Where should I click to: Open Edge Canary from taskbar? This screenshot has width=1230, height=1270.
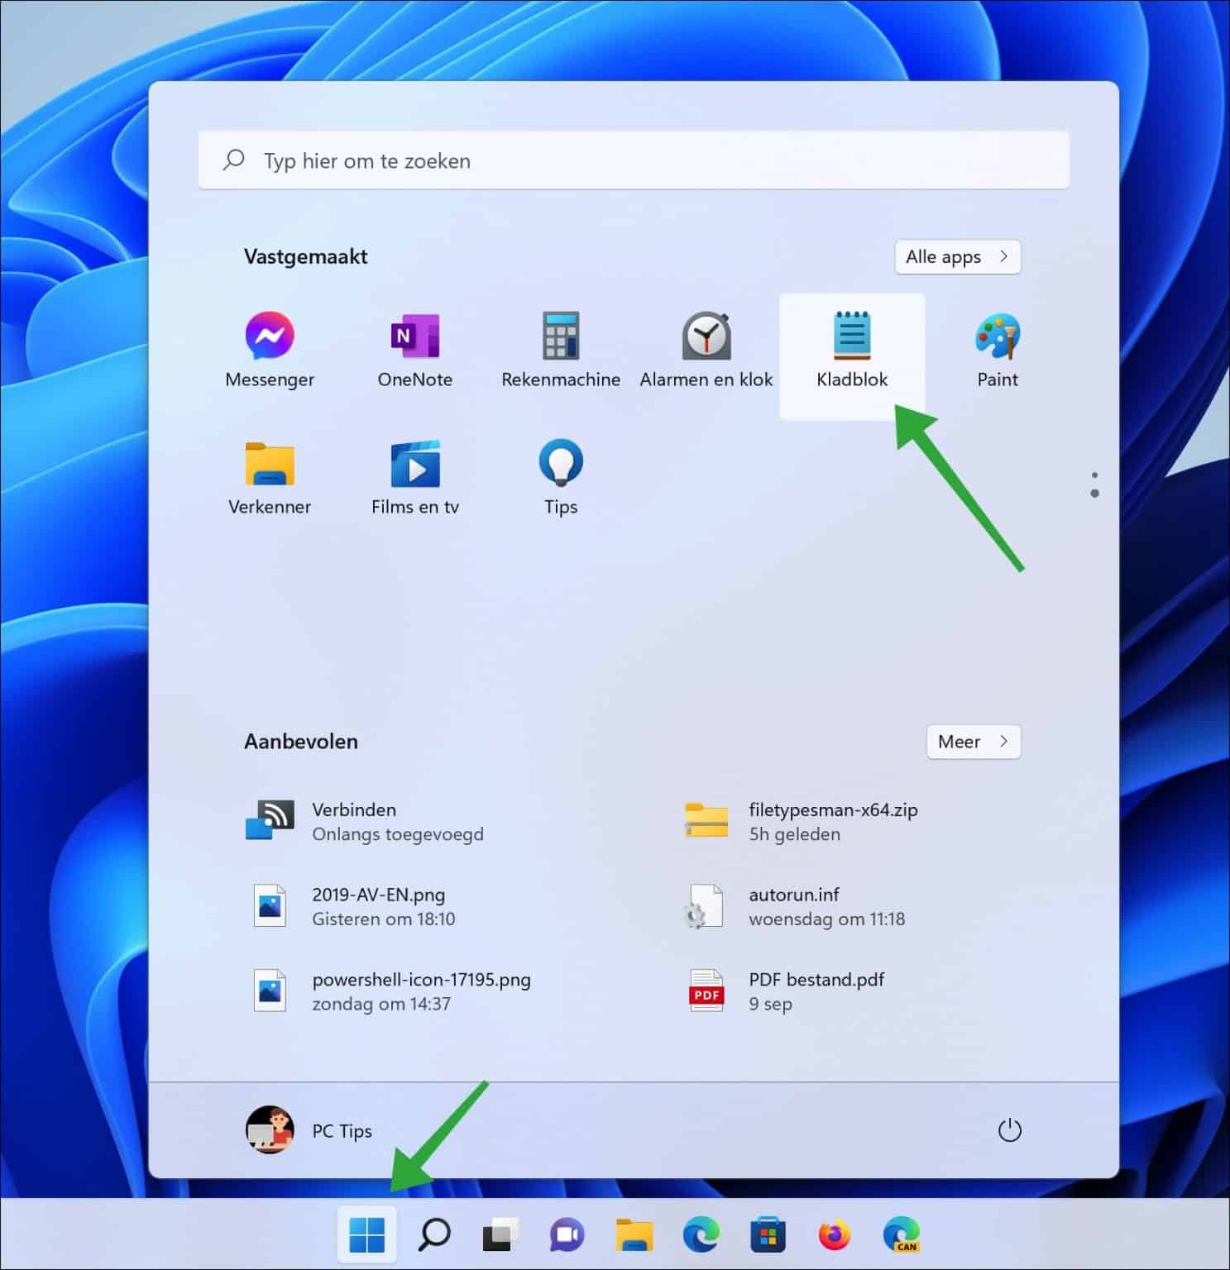[x=901, y=1235]
